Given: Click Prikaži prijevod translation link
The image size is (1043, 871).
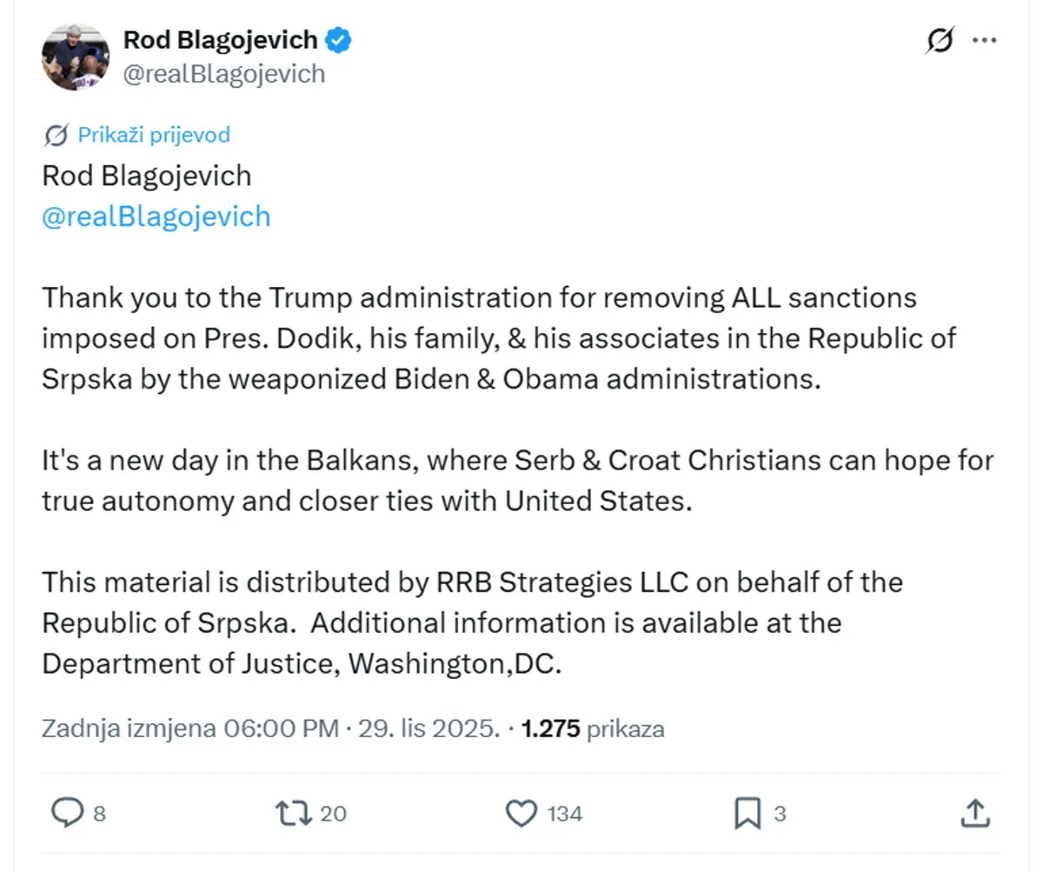Looking at the screenshot, I should [x=154, y=135].
